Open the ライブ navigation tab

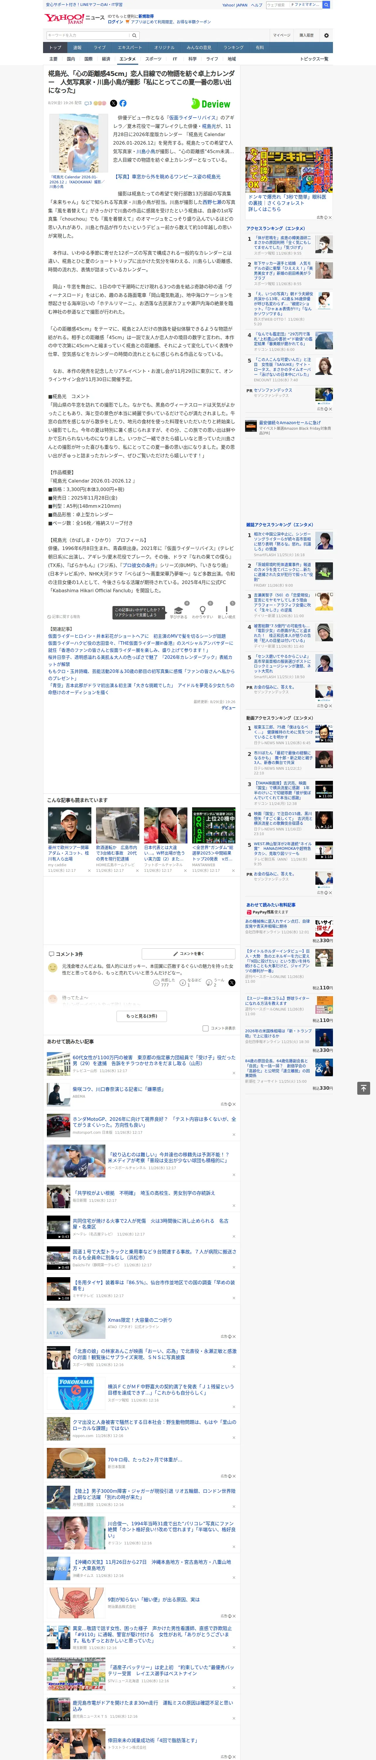pyautogui.click(x=100, y=48)
